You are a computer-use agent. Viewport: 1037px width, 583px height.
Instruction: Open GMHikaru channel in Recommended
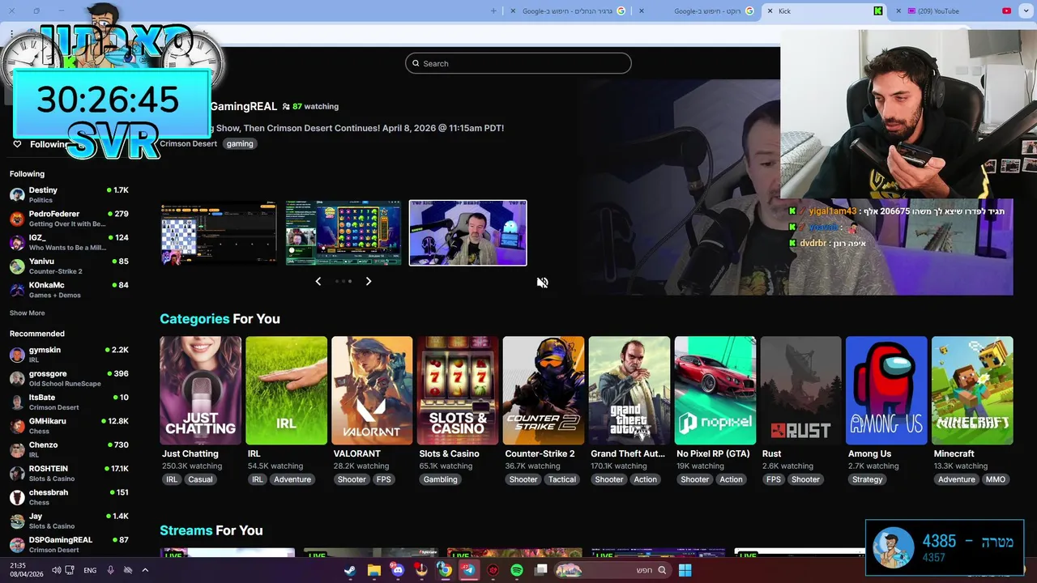[x=69, y=426]
